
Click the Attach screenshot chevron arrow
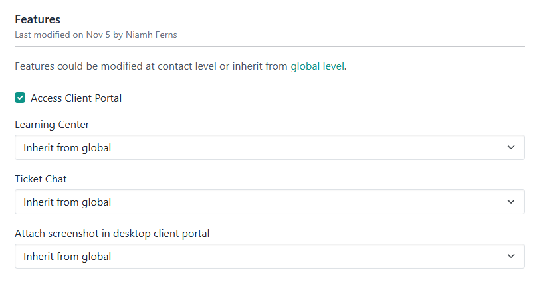pyautogui.click(x=510, y=256)
